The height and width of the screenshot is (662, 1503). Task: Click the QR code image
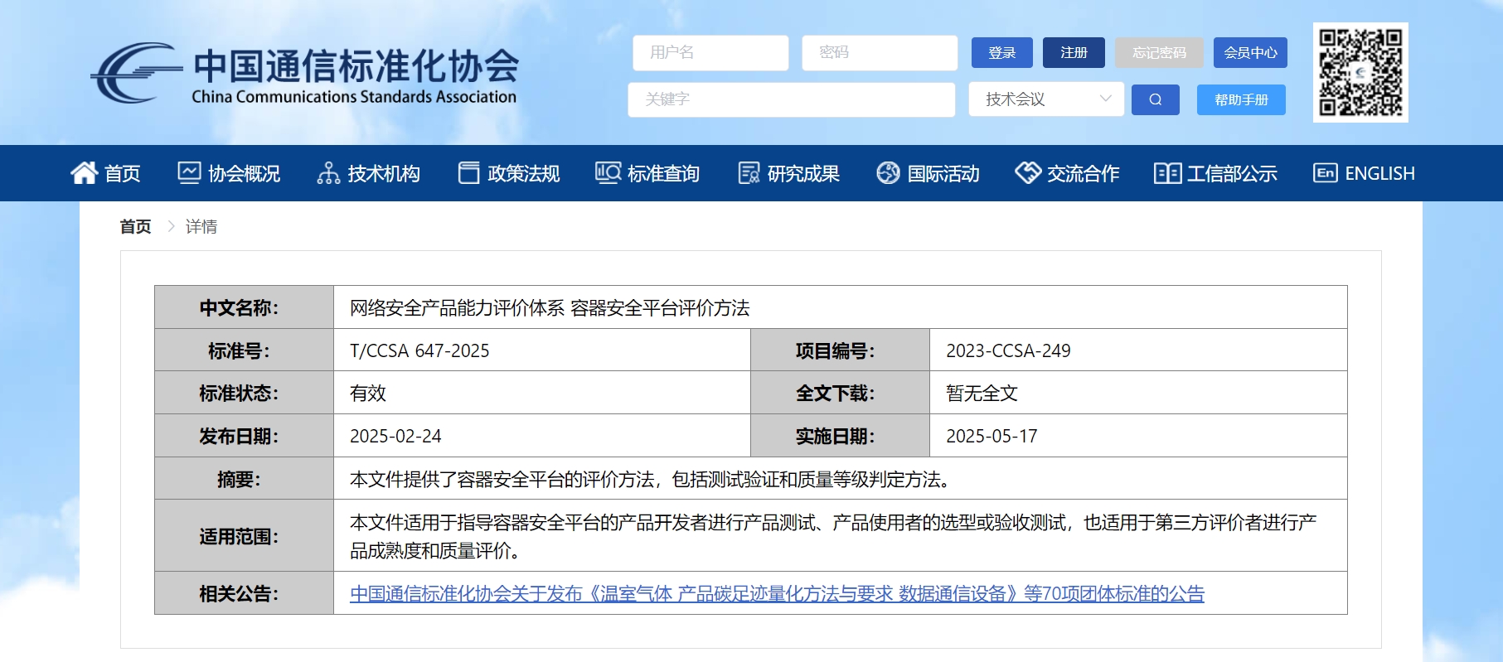click(x=1360, y=72)
